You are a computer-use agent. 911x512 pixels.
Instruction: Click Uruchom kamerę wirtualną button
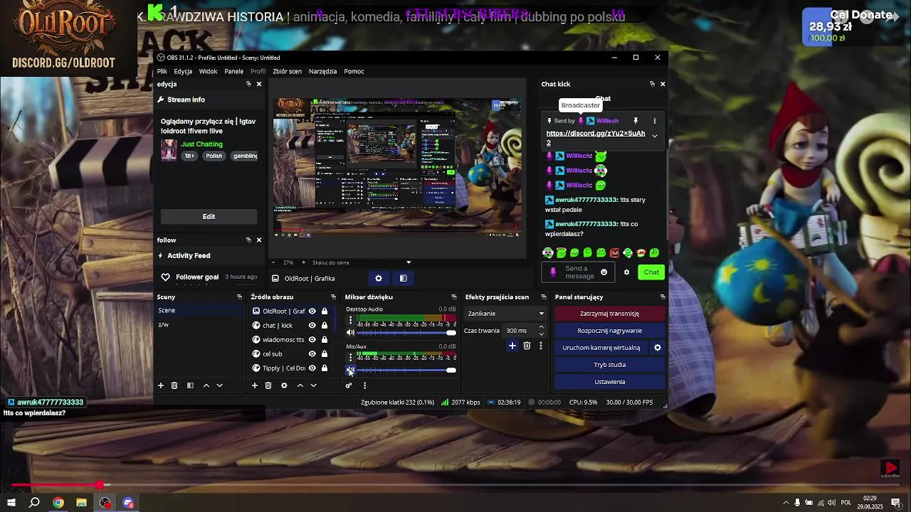601,348
